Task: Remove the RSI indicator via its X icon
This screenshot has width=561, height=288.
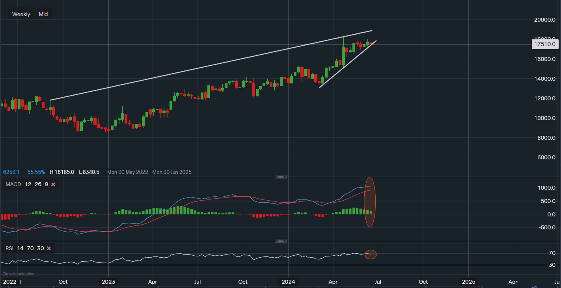Action: (x=48, y=248)
